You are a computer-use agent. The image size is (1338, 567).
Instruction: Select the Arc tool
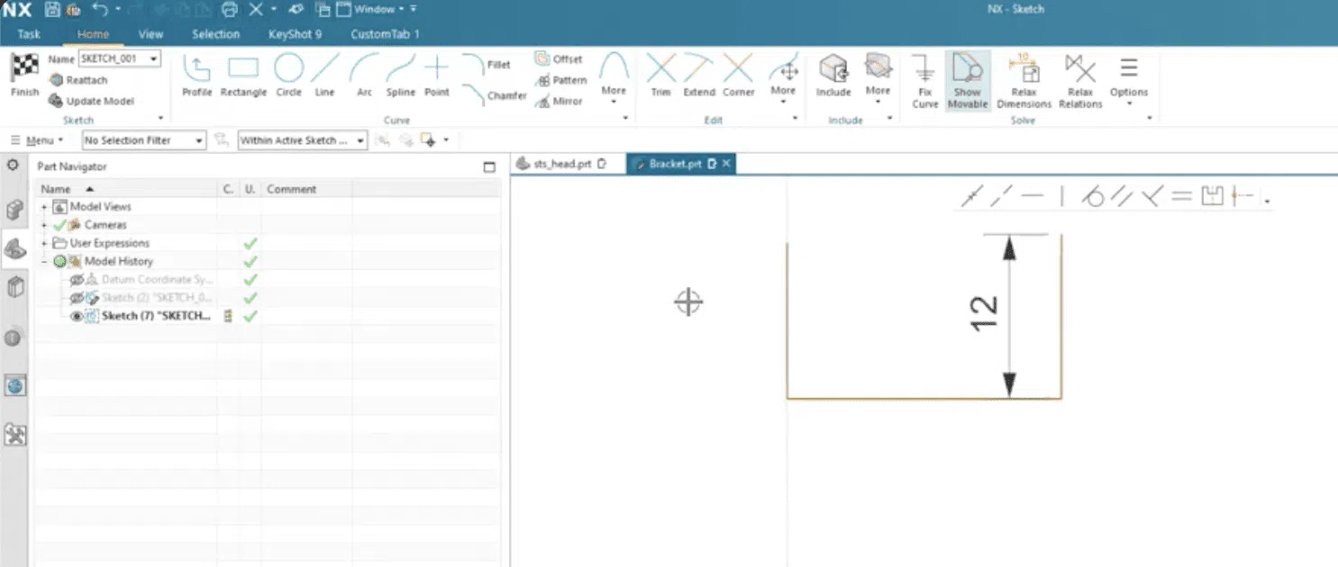(x=364, y=76)
